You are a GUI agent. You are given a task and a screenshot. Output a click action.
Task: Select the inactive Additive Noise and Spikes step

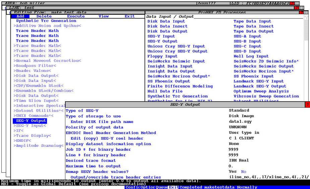(x=47, y=26)
